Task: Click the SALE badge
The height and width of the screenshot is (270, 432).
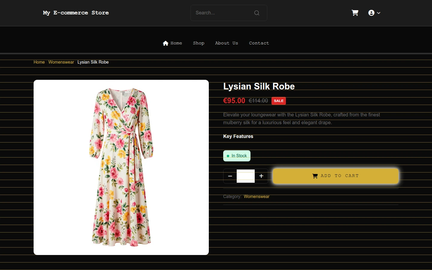Action: pyautogui.click(x=279, y=101)
